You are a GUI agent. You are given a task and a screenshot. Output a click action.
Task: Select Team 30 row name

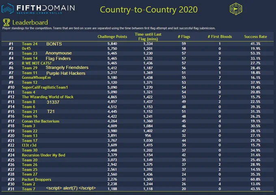tap(30, 150)
